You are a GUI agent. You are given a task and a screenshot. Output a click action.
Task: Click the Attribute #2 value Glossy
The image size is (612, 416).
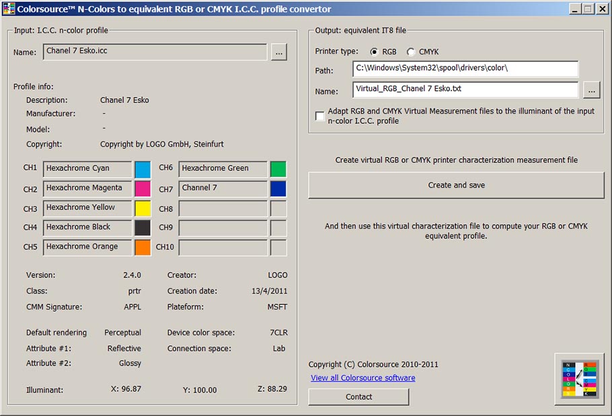click(x=130, y=363)
